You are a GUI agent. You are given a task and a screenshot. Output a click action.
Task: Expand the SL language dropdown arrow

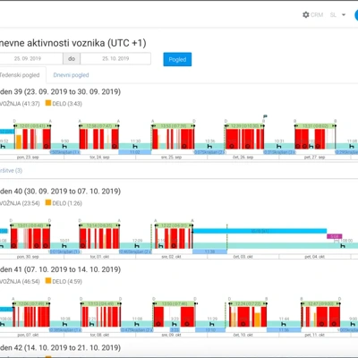(344, 14)
